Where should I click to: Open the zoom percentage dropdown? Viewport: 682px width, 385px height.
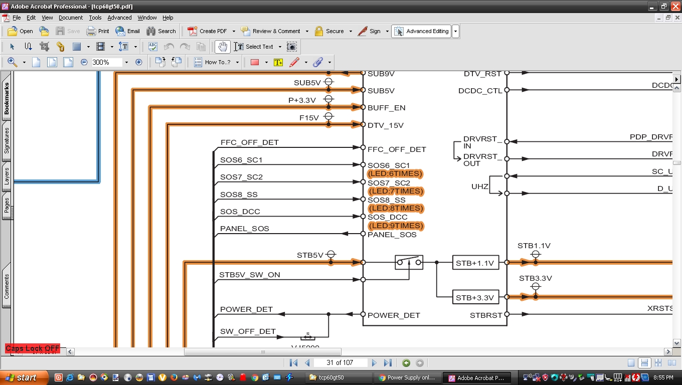(126, 62)
